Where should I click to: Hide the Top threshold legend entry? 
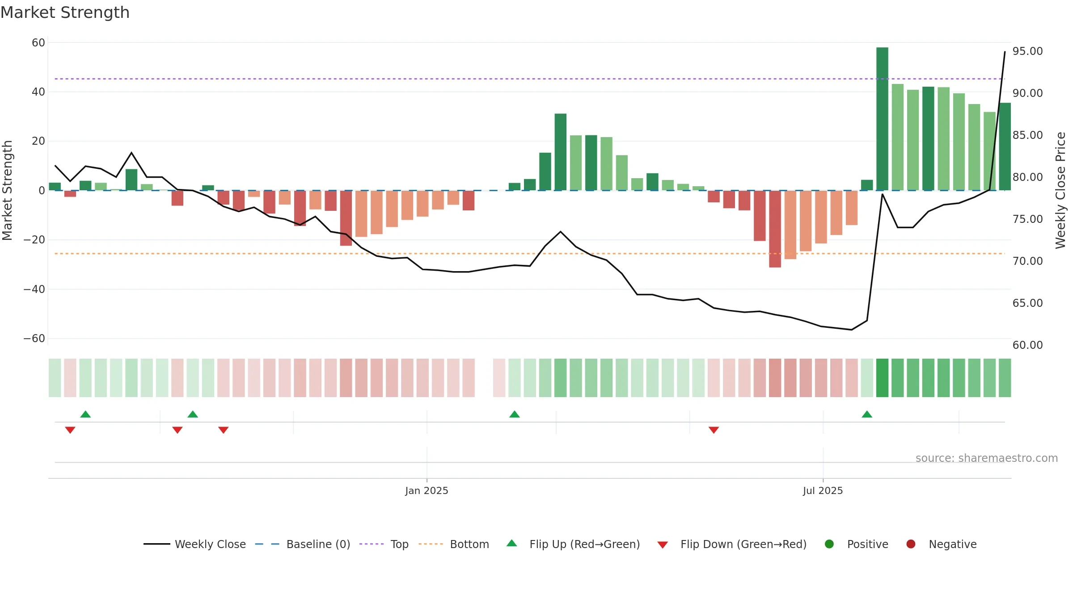pyautogui.click(x=384, y=544)
